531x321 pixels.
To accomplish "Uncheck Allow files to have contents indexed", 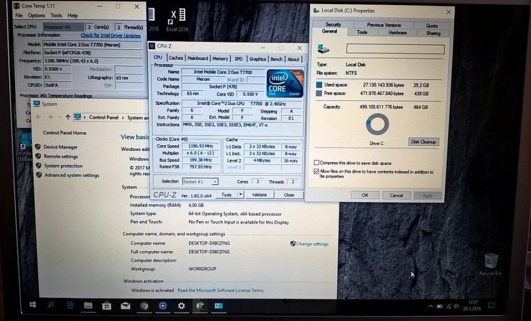I will [316, 172].
